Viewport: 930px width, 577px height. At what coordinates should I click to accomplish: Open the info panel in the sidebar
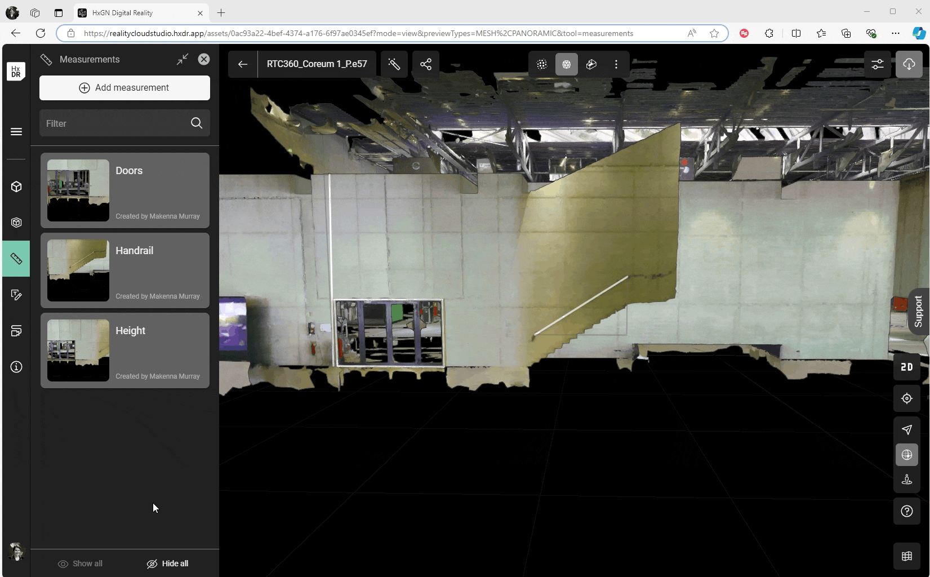(x=16, y=367)
